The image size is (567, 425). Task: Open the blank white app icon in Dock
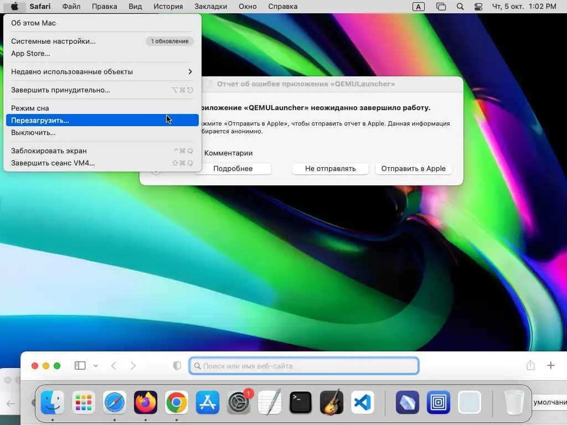point(470,402)
